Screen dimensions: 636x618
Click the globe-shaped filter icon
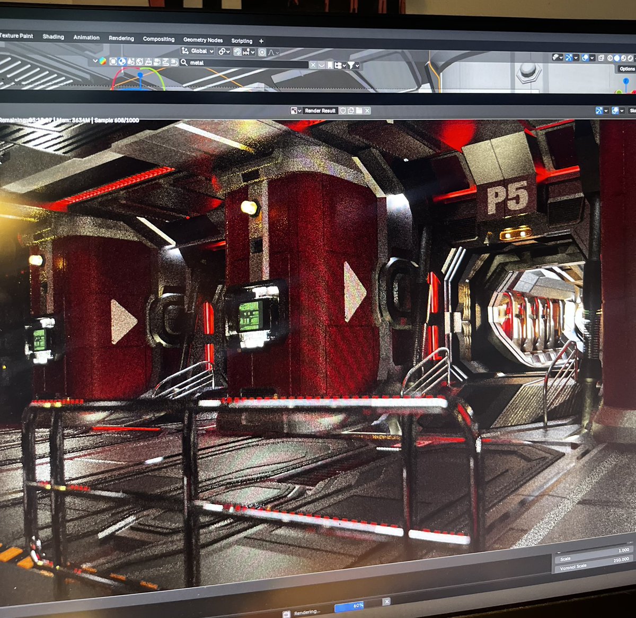point(139,62)
